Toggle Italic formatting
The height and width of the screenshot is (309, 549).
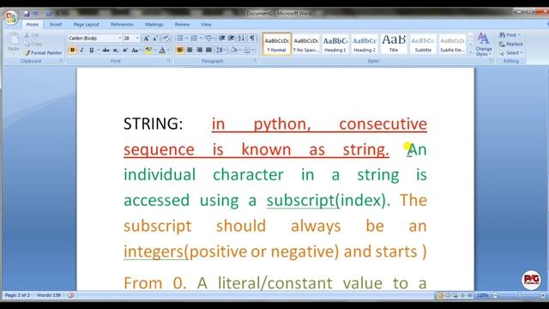tap(82, 50)
